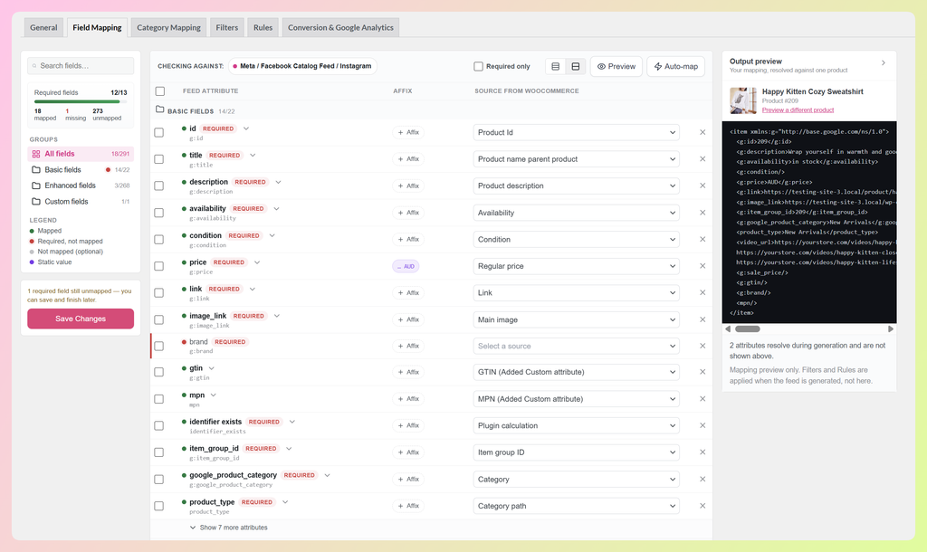Clear the link row mapping
This screenshot has height=552, width=927.
point(702,292)
